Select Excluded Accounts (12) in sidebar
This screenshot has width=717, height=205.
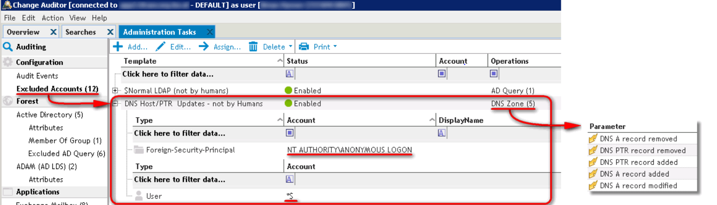(57, 89)
